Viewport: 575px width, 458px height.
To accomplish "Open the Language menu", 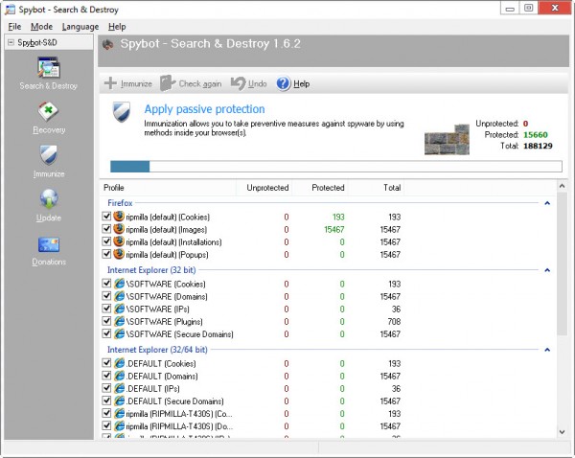I will click(80, 27).
